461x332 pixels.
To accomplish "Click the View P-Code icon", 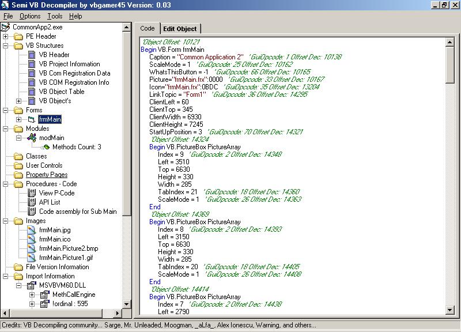I will click(32, 193).
